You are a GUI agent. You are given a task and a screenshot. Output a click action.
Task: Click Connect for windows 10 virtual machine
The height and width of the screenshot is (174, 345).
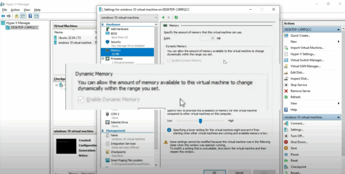[x=297, y=124]
